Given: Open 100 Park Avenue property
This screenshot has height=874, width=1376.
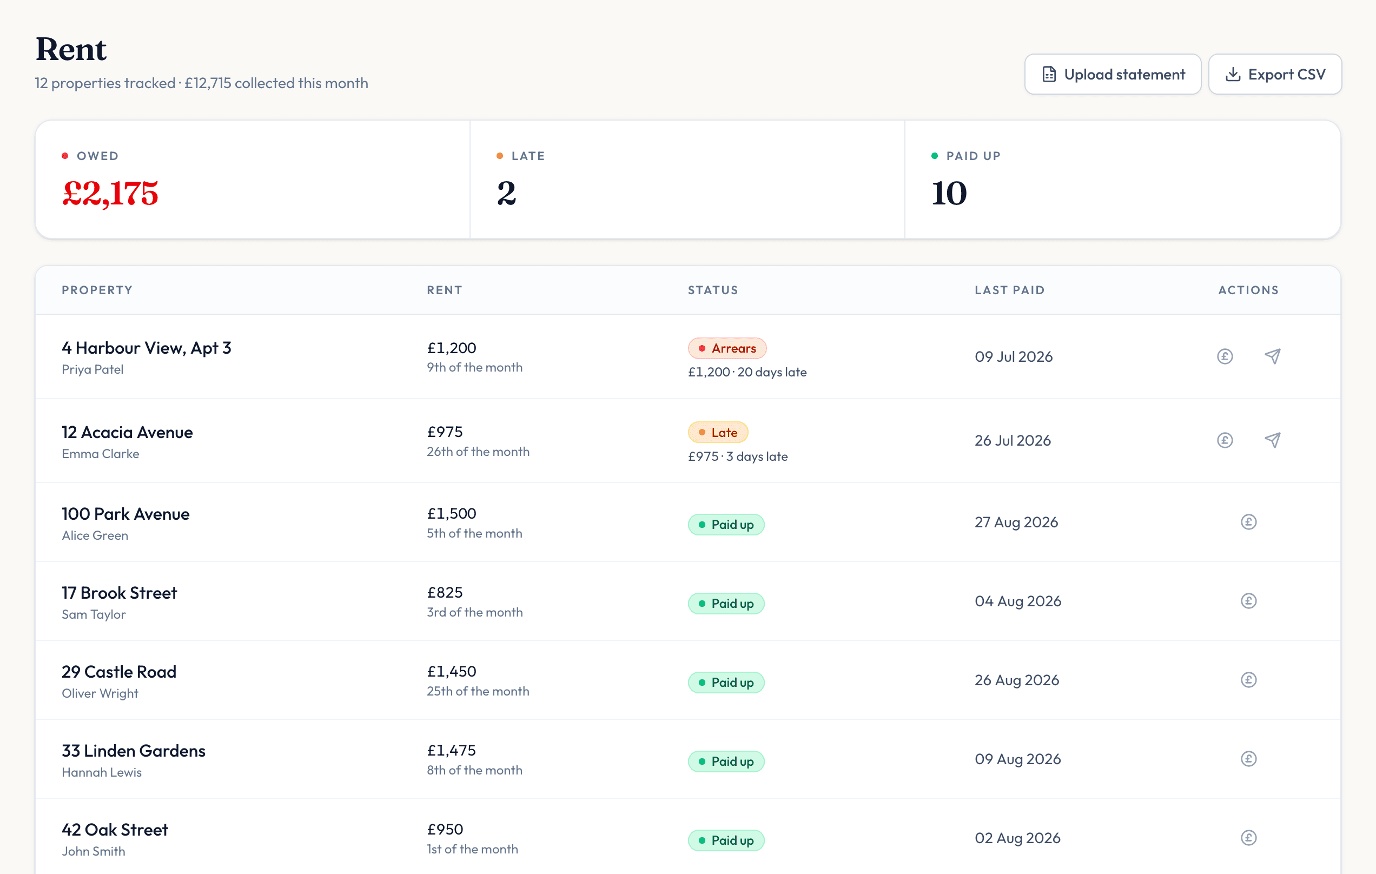Looking at the screenshot, I should click(x=125, y=514).
